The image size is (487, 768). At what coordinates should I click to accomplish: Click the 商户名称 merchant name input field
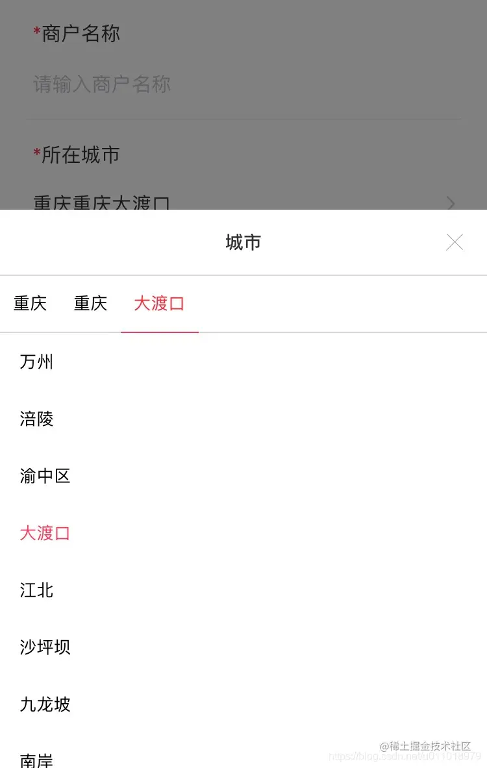tap(78, 33)
